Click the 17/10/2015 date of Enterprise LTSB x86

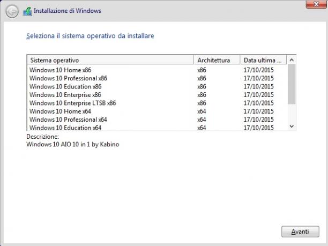point(258,103)
